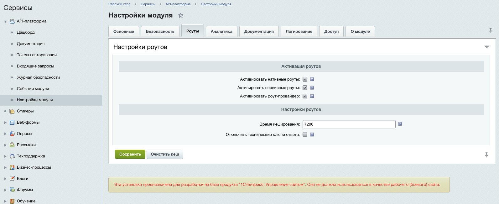
Task: Expand the Форумы tree node
Action: (x=5, y=190)
